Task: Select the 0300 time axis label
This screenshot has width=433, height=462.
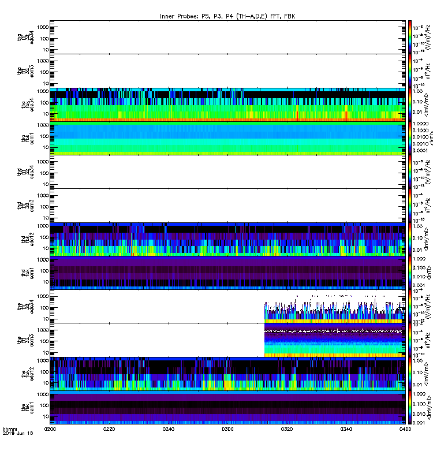Action: coord(227,429)
